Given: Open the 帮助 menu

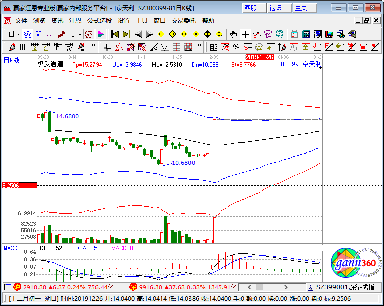Looking at the screenshot, I should coord(208,21).
